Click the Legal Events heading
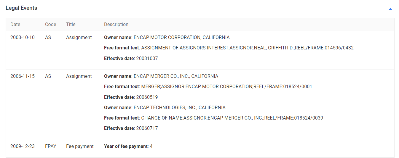Viewport: 399px width, 158px height. pos(21,8)
